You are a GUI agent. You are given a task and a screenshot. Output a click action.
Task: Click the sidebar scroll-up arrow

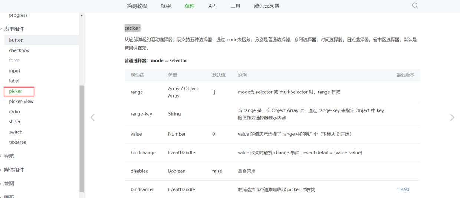[82, 16]
